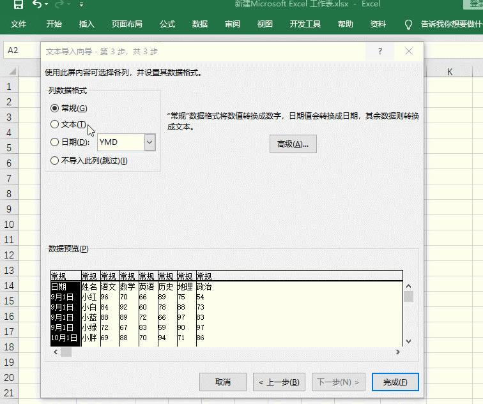Screen dimensions: 483x404
Task: Select the 常规 radio button
Action: (x=55, y=108)
